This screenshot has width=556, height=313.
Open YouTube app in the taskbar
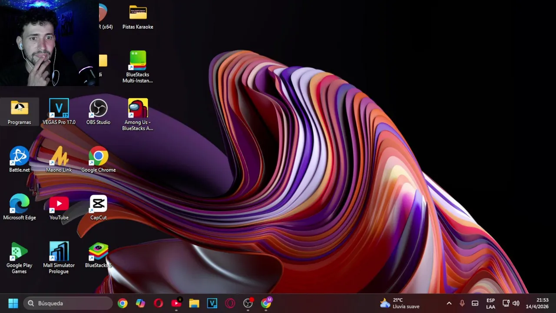[x=176, y=303]
